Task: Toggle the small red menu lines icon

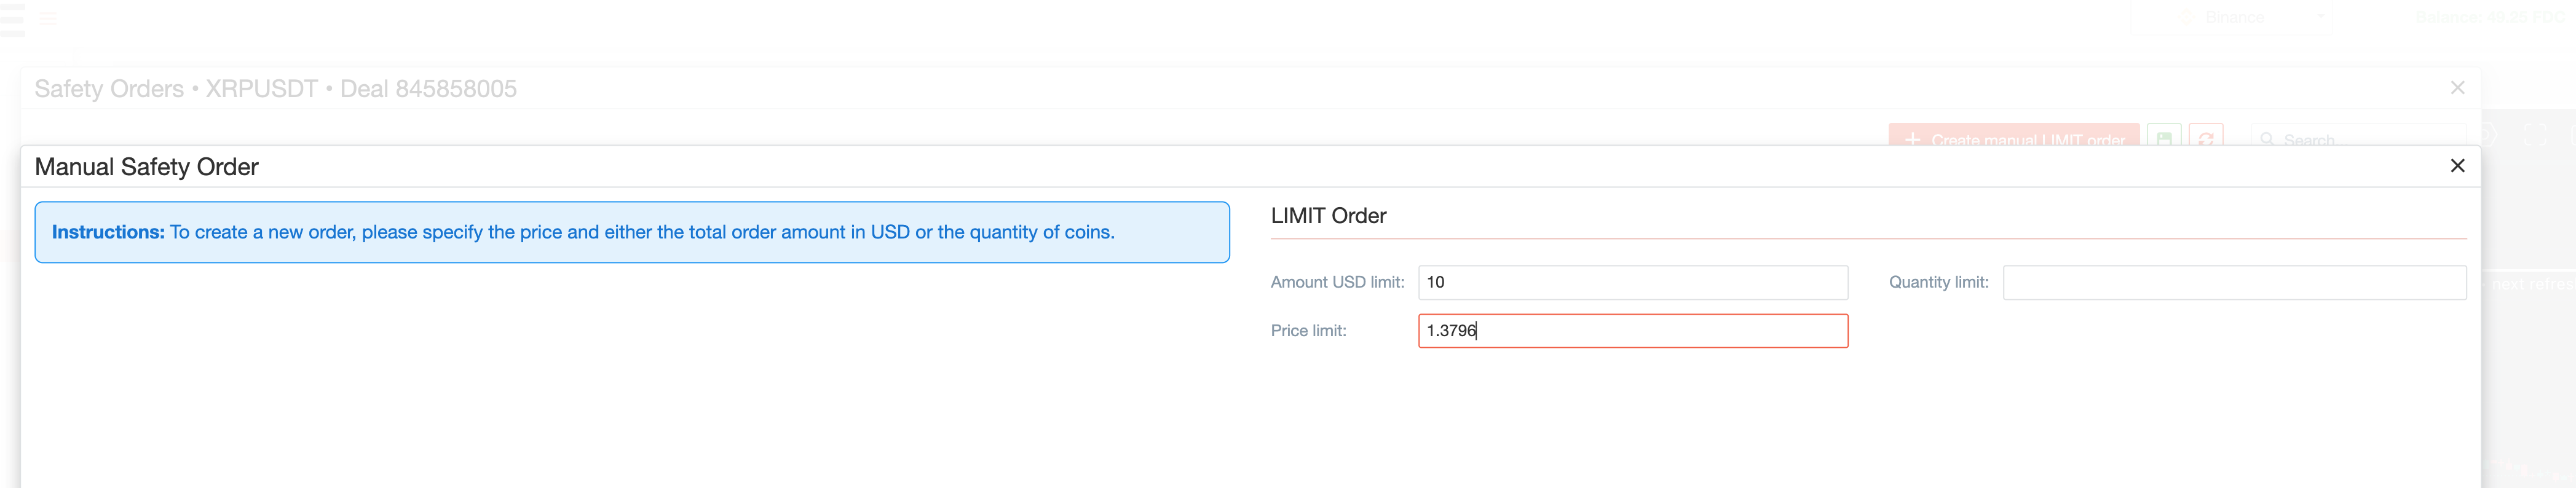Action: (48, 18)
